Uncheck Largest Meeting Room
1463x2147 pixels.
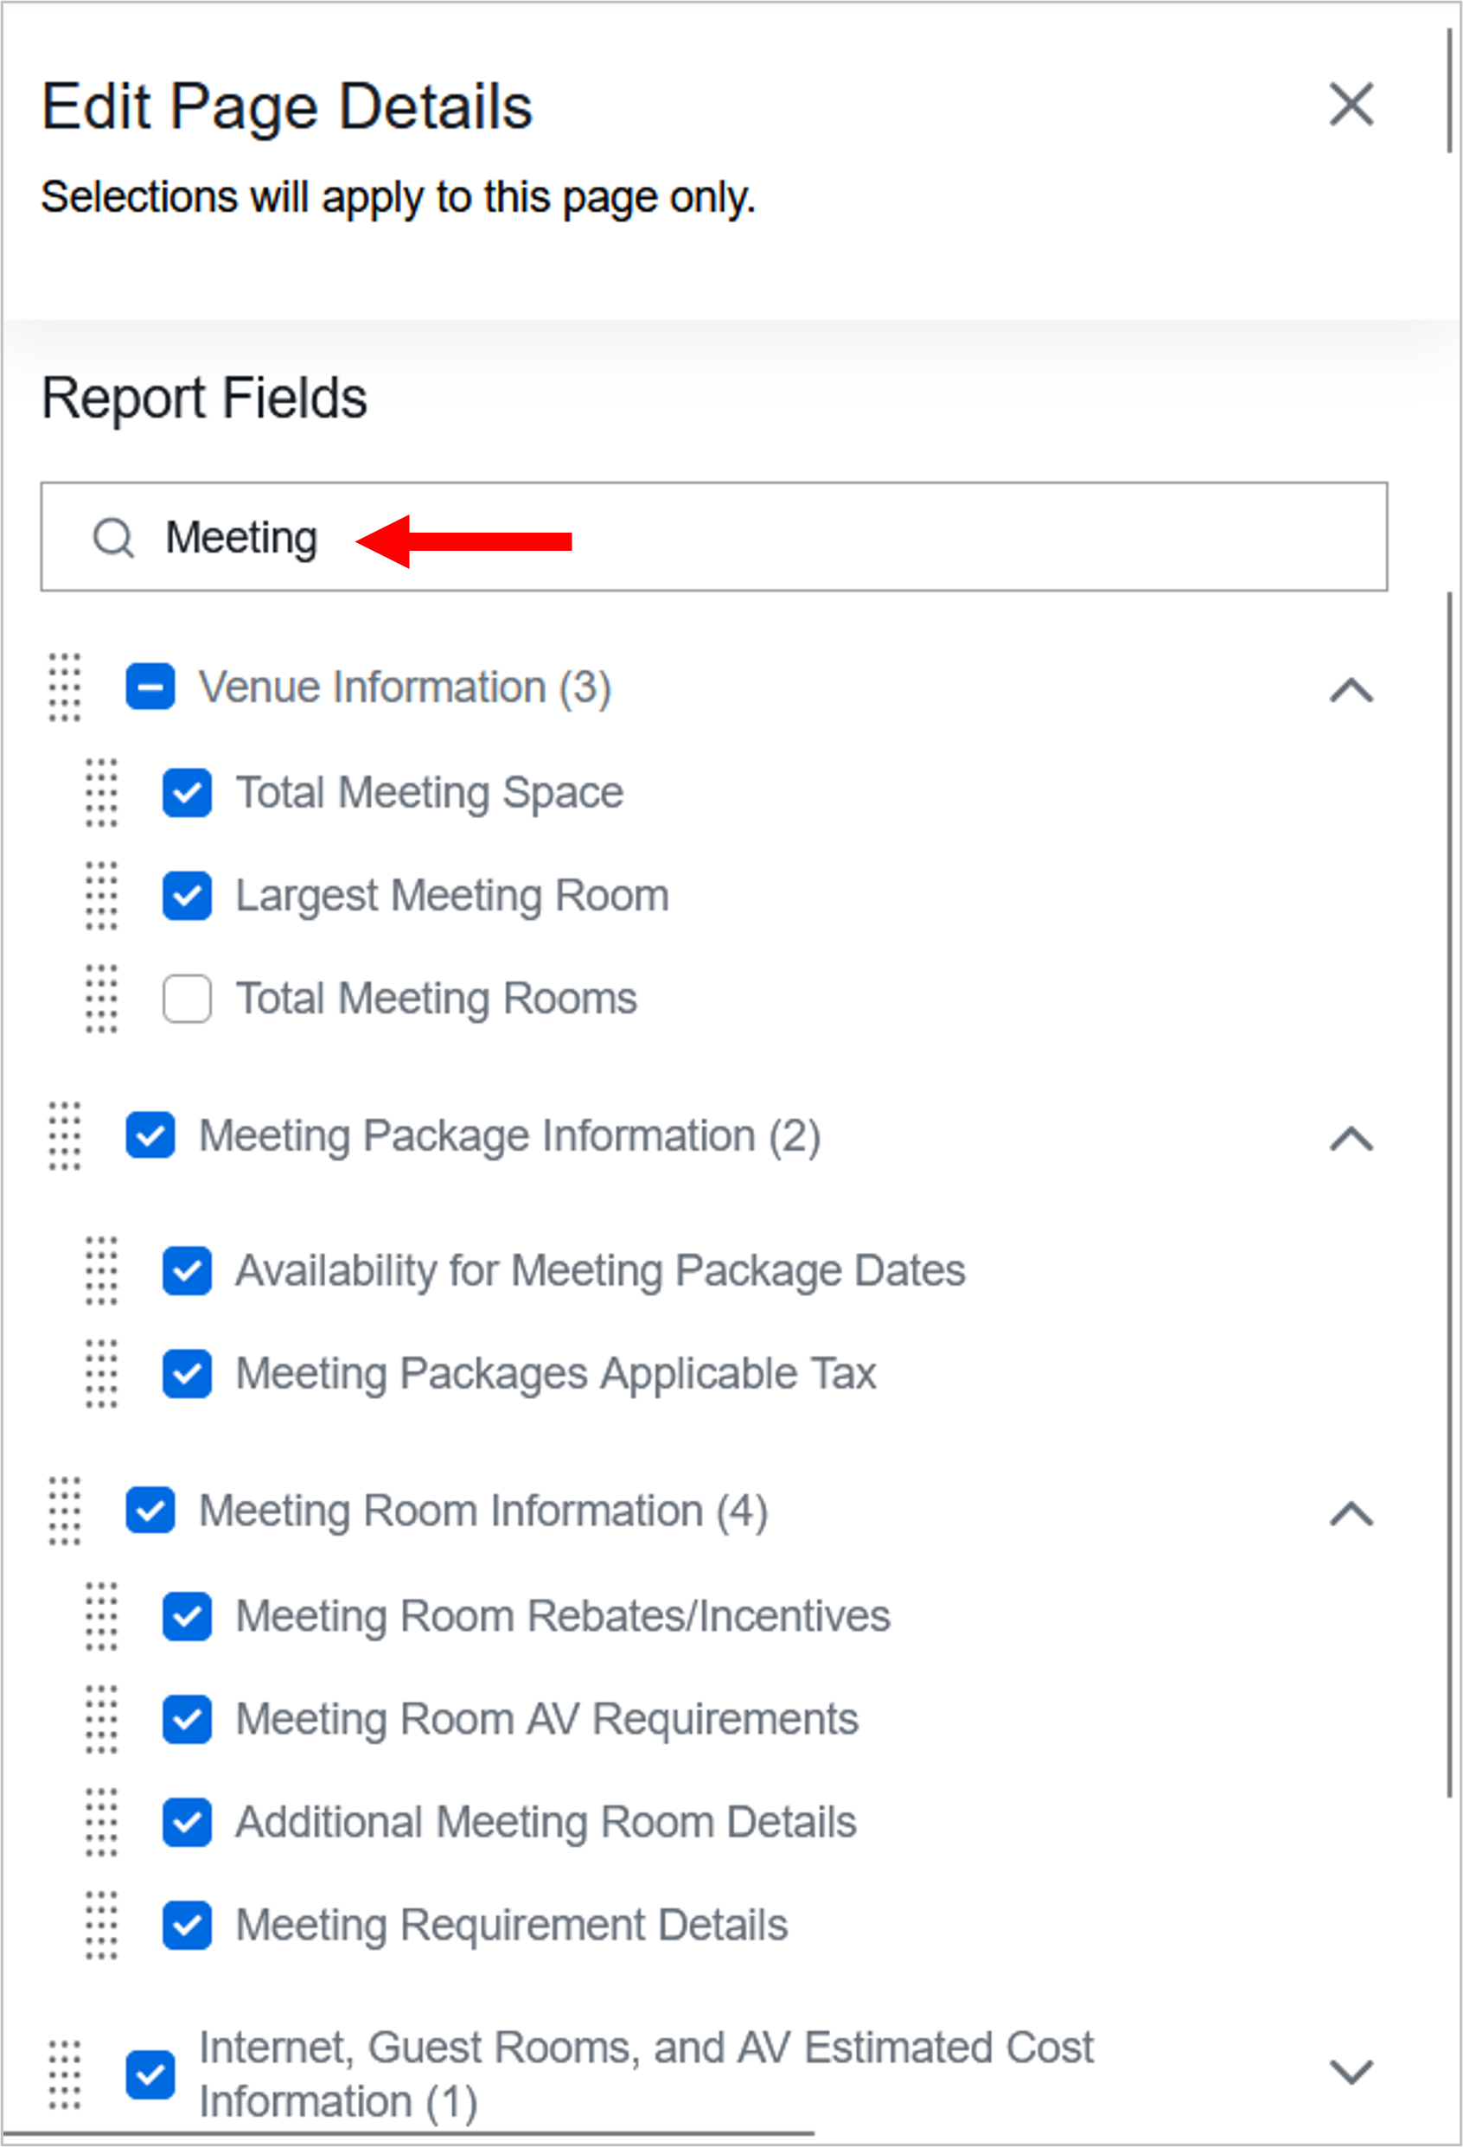tap(186, 897)
